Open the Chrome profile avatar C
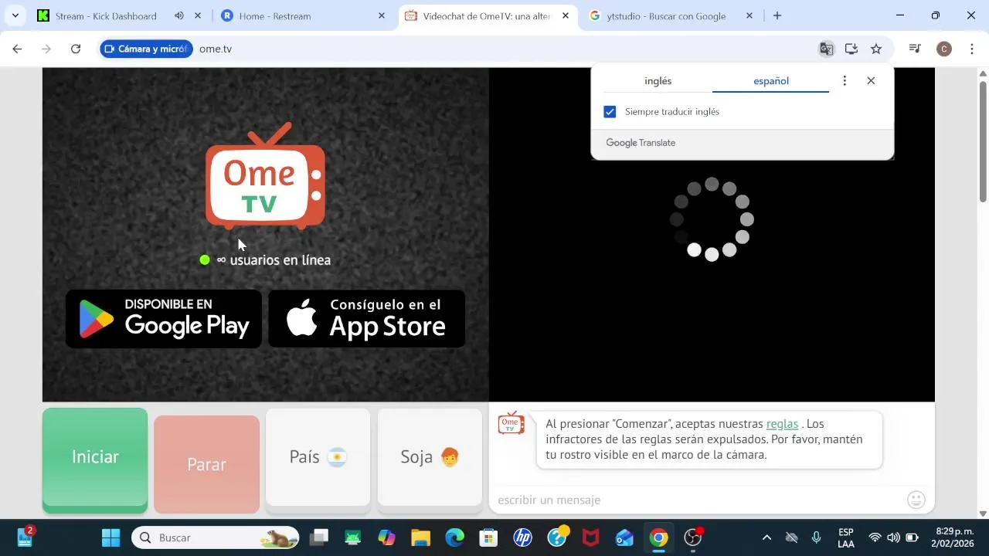The height and width of the screenshot is (556, 989). coord(943,49)
